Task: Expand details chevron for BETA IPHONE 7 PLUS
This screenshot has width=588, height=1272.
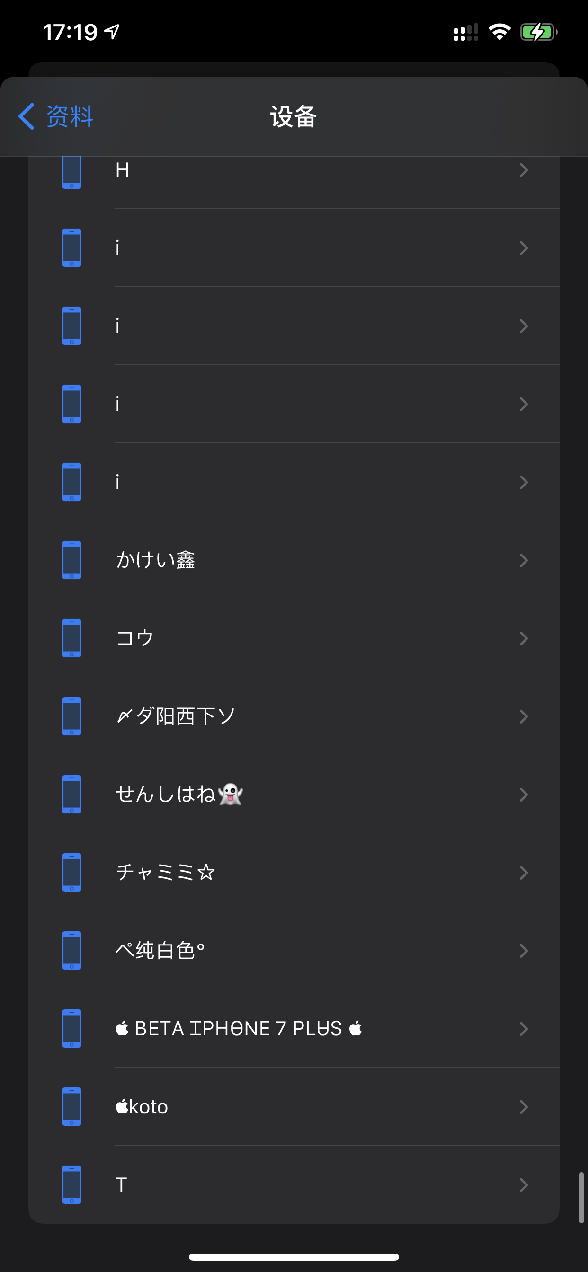Action: click(524, 1029)
